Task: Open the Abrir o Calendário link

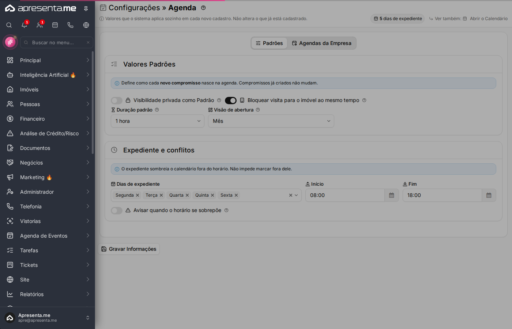Action: coord(485,19)
